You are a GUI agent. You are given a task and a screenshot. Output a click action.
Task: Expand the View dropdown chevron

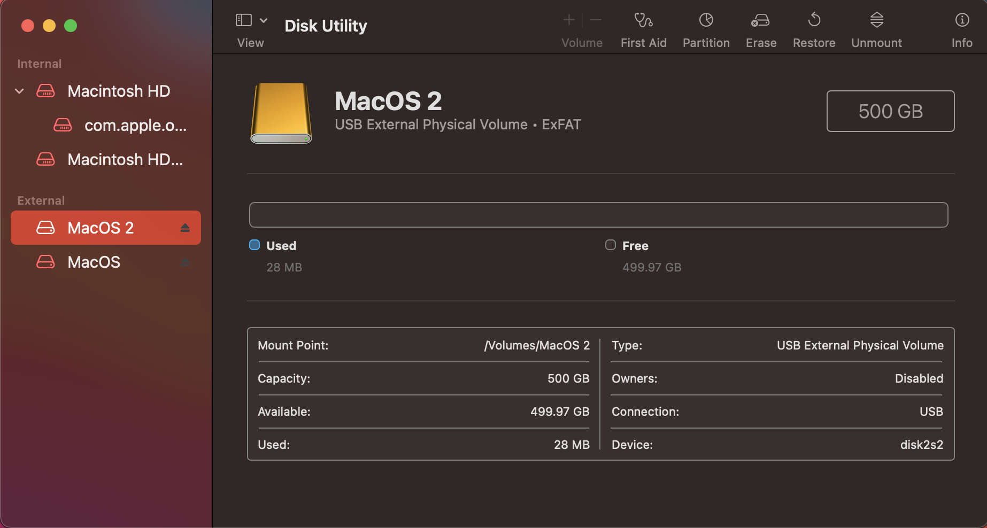pyautogui.click(x=264, y=20)
